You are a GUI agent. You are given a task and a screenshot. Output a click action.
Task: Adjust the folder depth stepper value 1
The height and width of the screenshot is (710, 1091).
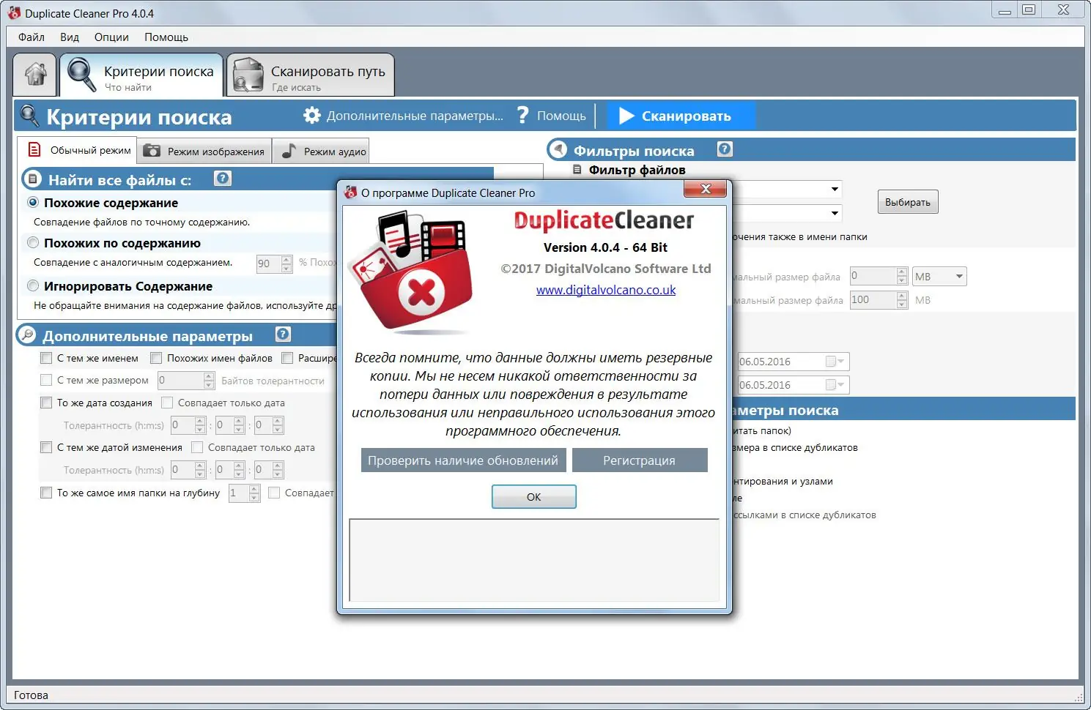pos(254,493)
